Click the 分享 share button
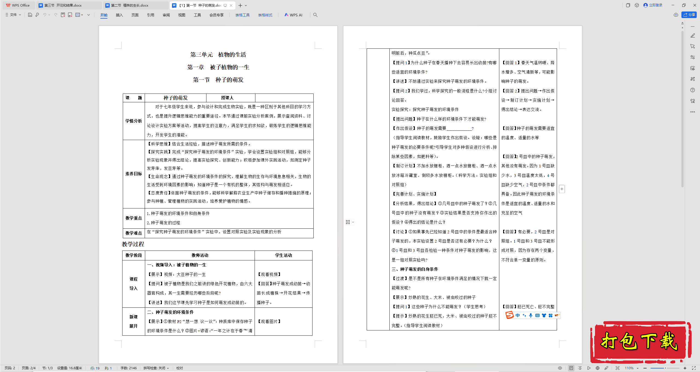 coord(689,15)
